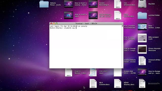Select the Science5.0FIB.docx file icon
This screenshot has width=162, height=91.
142,61
